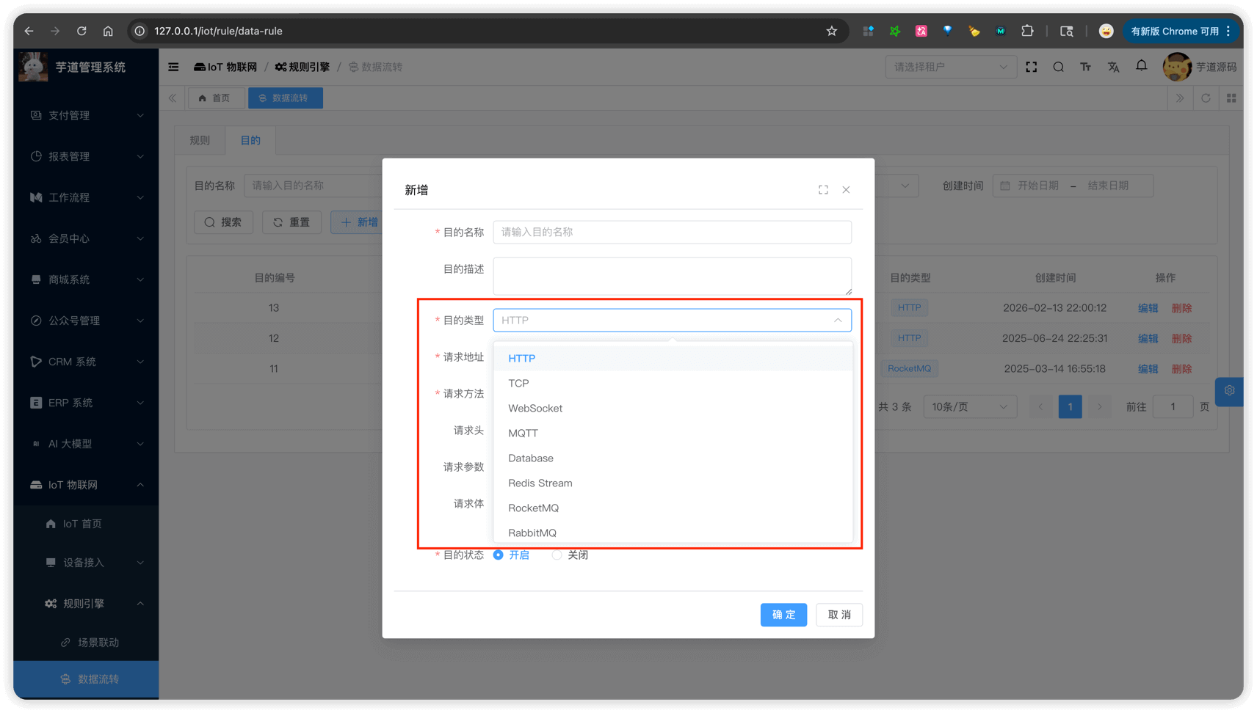Click the 目的名称 input field in the dialog
The height and width of the screenshot is (713, 1257).
[x=672, y=233]
